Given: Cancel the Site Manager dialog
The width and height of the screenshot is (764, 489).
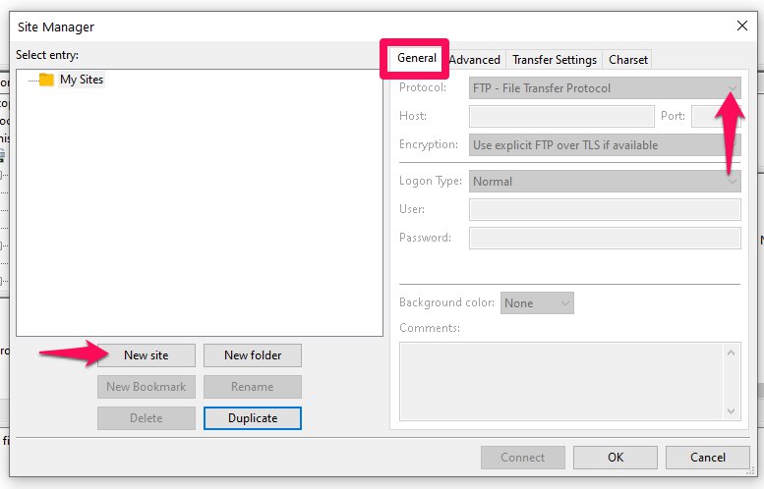Looking at the screenshot, I should 708,458.
